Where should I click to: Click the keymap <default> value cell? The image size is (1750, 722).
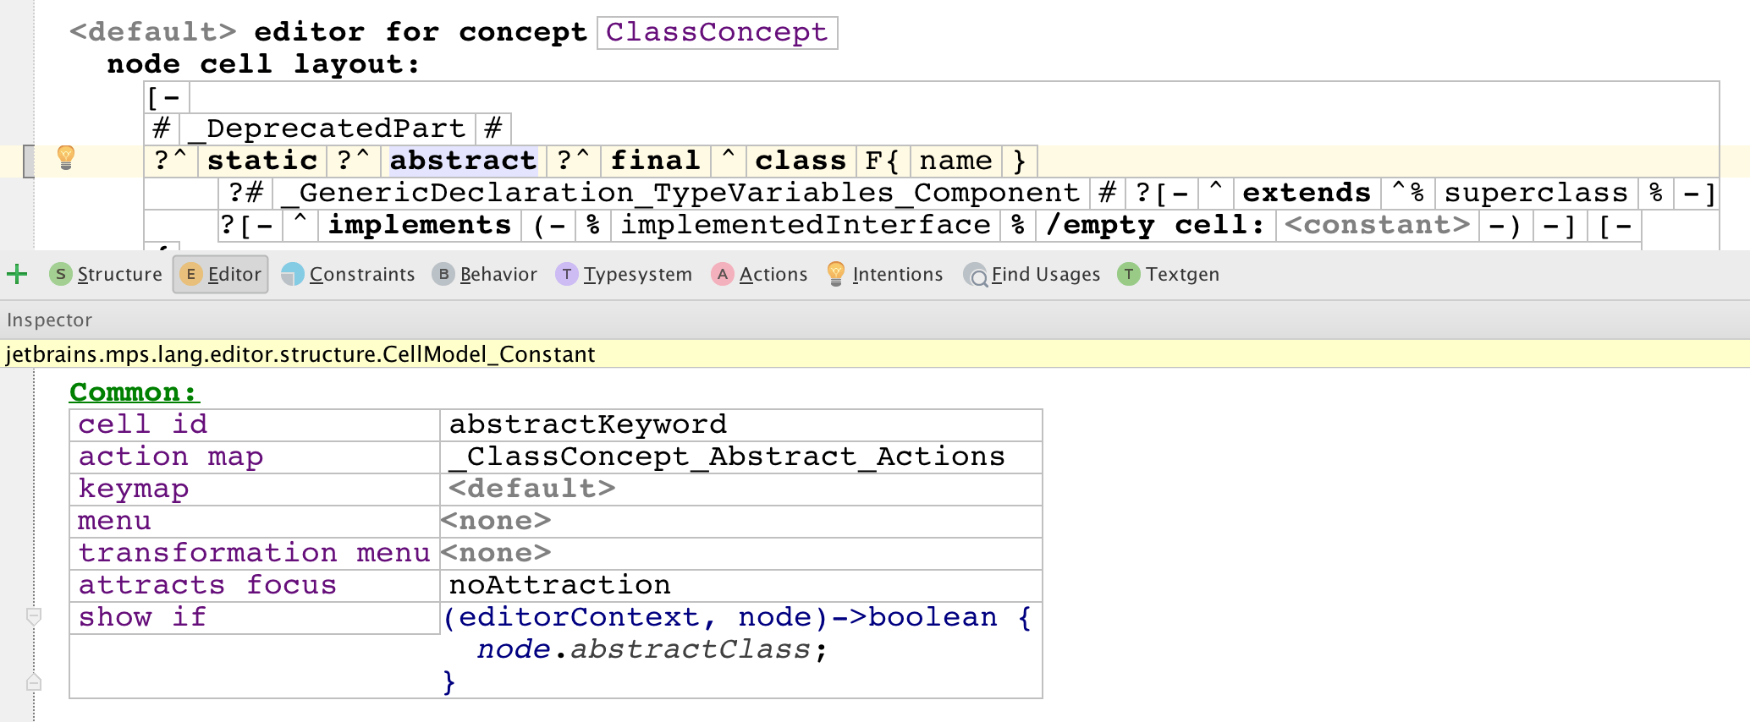click(x=532, y=489)
